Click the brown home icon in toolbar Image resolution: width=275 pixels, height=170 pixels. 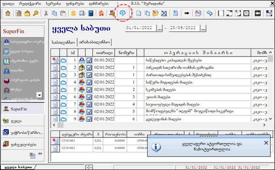coord(8,13)
